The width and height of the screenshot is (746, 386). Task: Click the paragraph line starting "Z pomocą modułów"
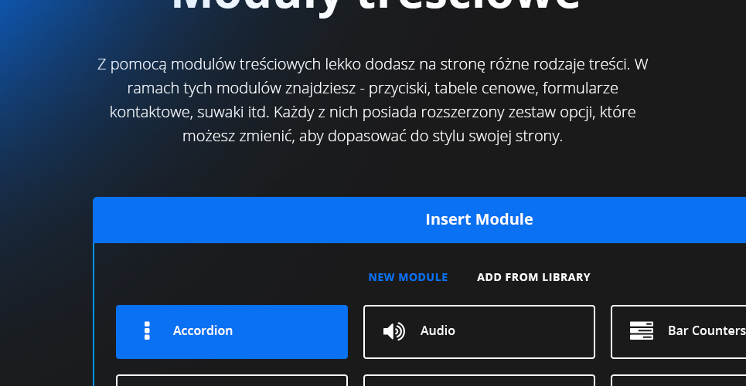pyautogui.click(x=373, y=64)
